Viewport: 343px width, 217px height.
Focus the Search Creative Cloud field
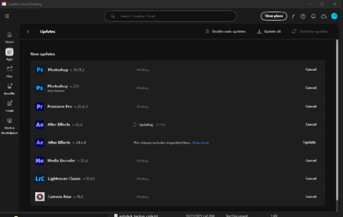click(170, 16)
